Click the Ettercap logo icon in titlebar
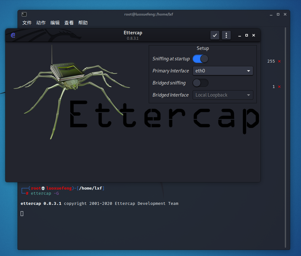The image size is (301, 256). tap(13, 35)
